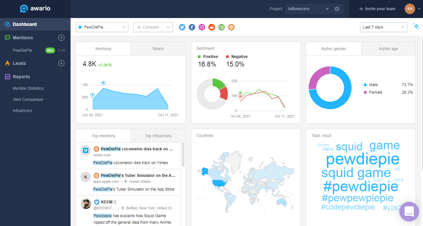Click the Top mentions list scrollbar
Image resolution: width=423 pixels, height=226 pixels.
(x=183, y=155)
